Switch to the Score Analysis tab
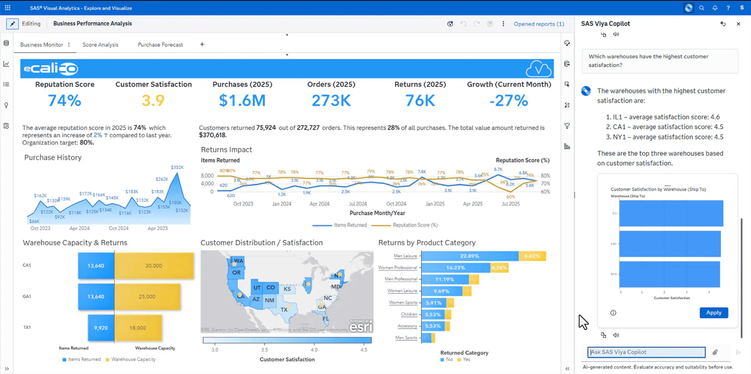The width and height of the screenshot is (751, 374). tap(100, 45)
